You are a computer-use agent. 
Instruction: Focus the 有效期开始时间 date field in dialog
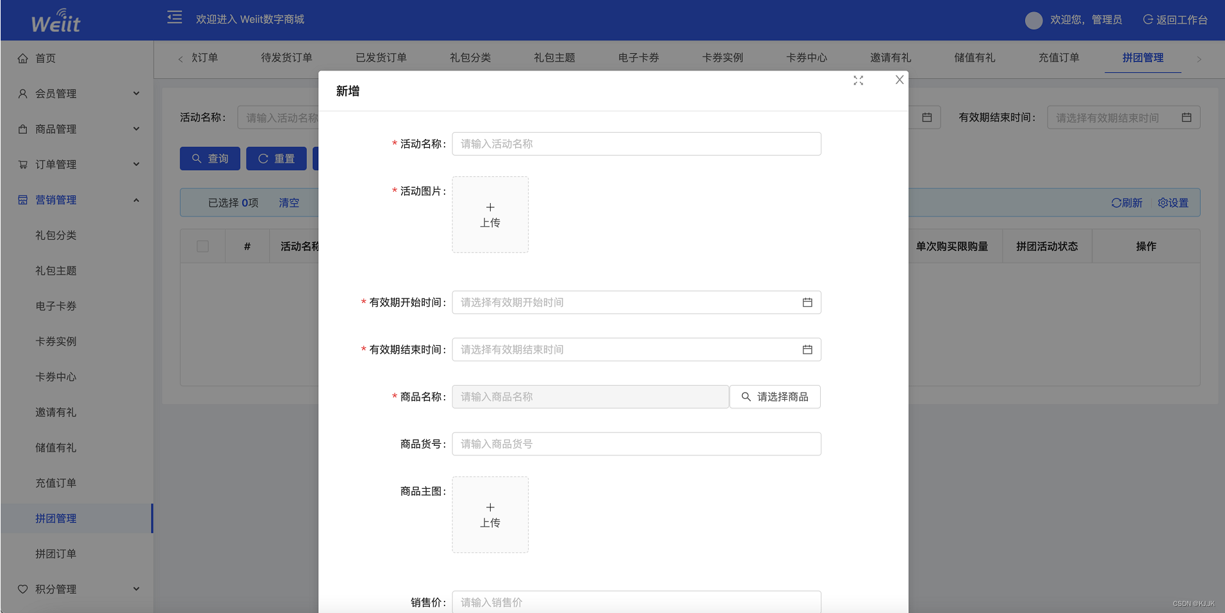click(637, 302)
